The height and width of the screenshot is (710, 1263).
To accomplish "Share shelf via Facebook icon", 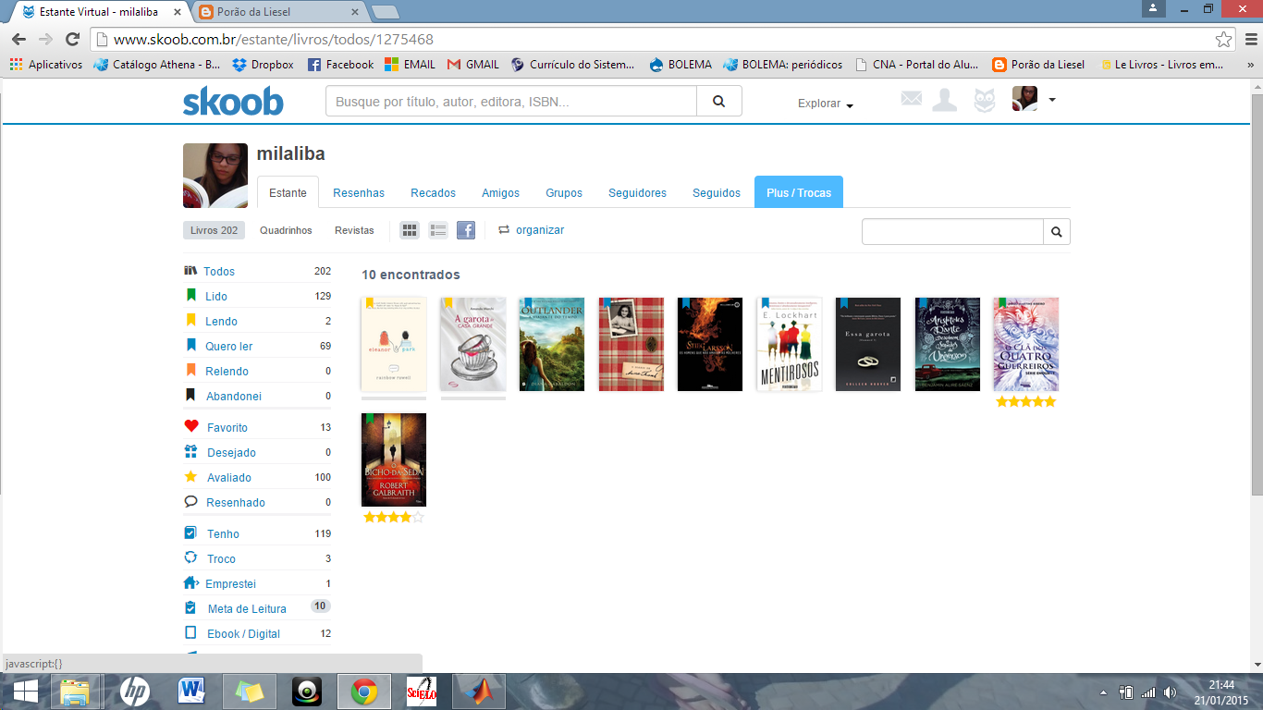I will [466, 230].
